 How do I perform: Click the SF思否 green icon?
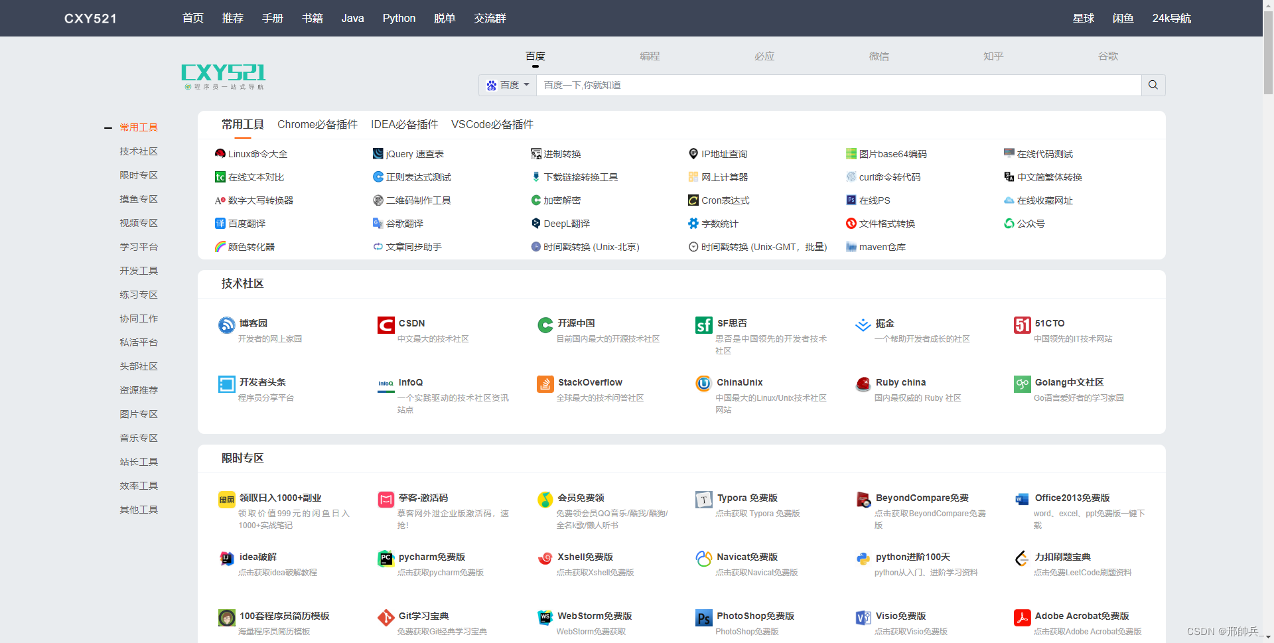[x=704, y=325]
